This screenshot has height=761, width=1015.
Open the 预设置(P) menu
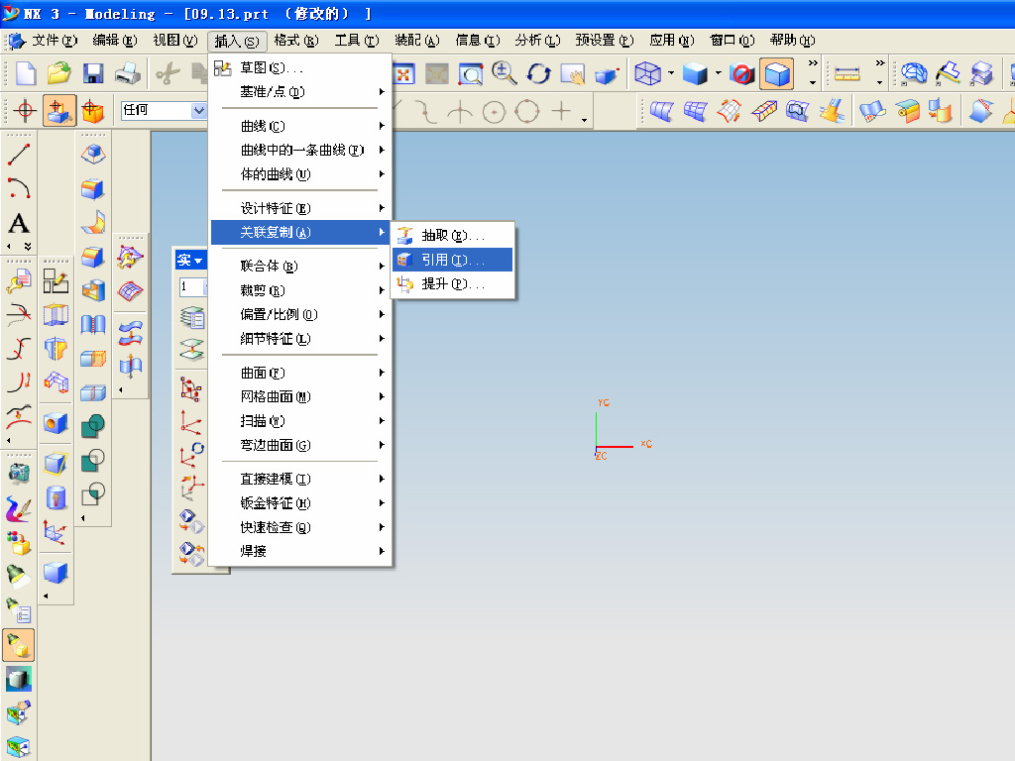tap(605, 40)
